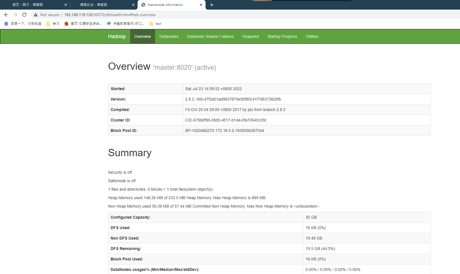The width and height of the screenshot is (460, 274).
Task: Click the Block Pool Used 16 KB value
Action: coord(316,259)
